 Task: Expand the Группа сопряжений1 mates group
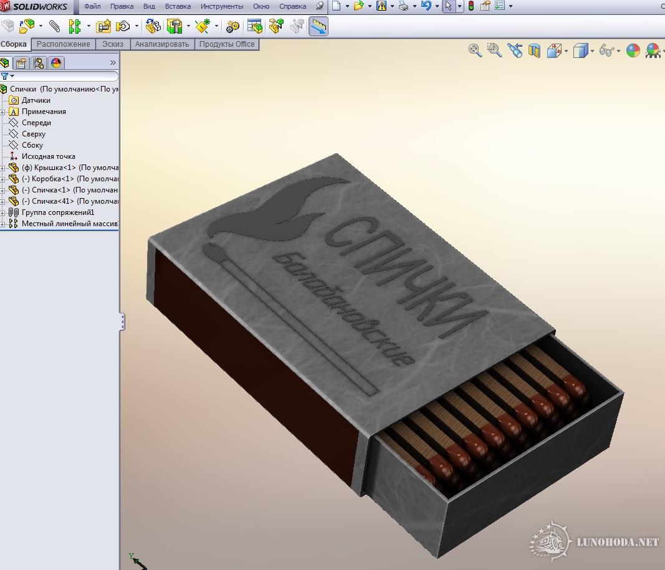[3, 212]
